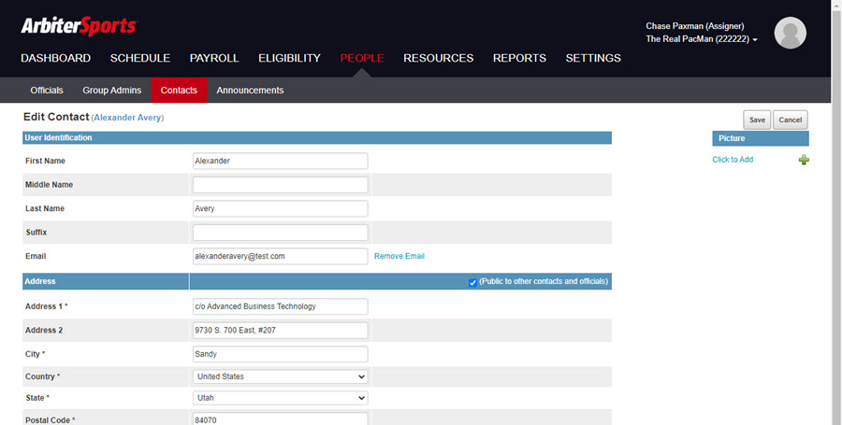Open the Resources menu
This screenshot has width=842, height=425.
click(x=439, y=58)
